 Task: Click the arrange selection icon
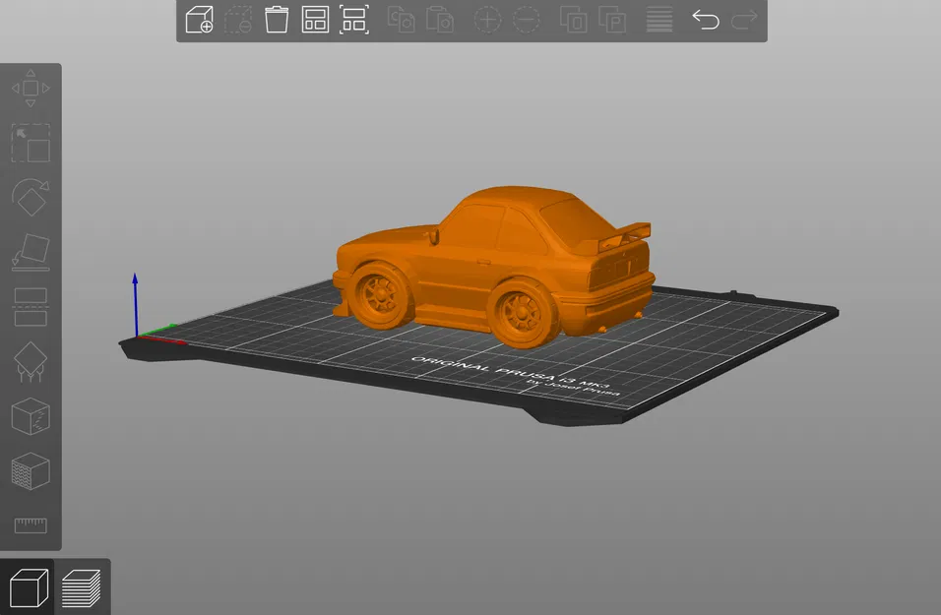click(354, 20)
